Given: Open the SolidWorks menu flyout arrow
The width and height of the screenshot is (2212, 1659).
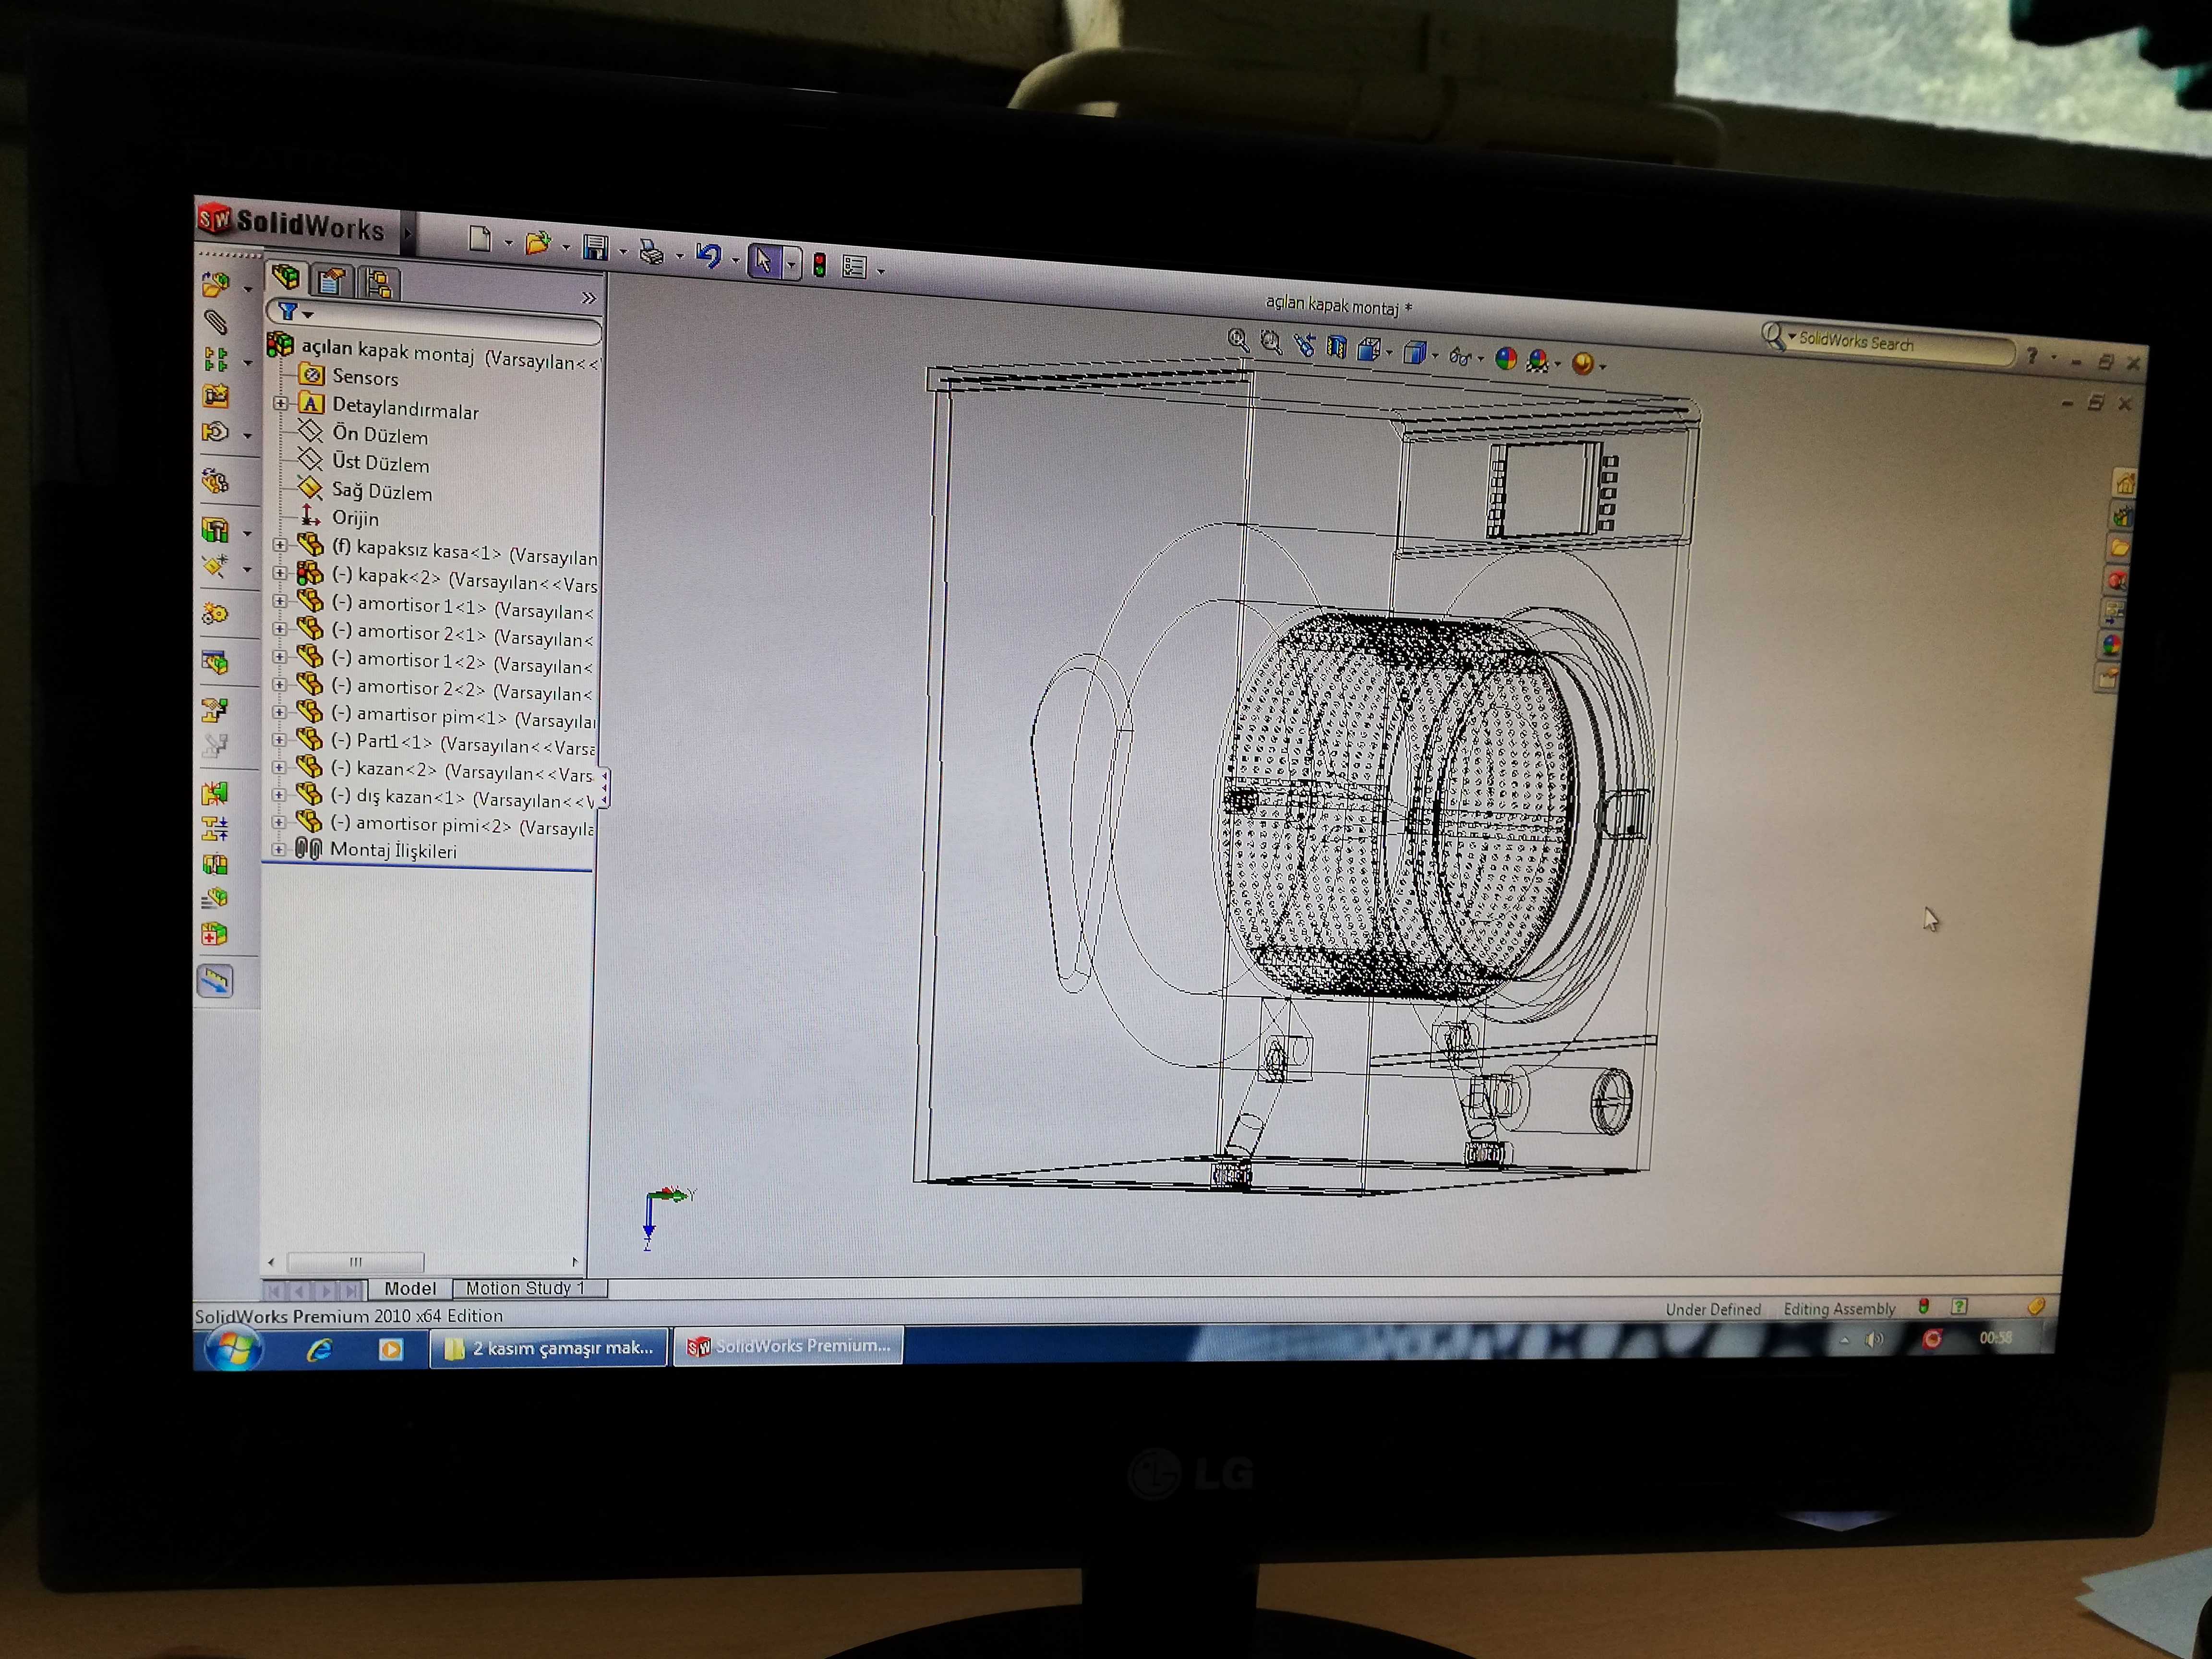Looking at the screenshot, I should coord(407,234).
